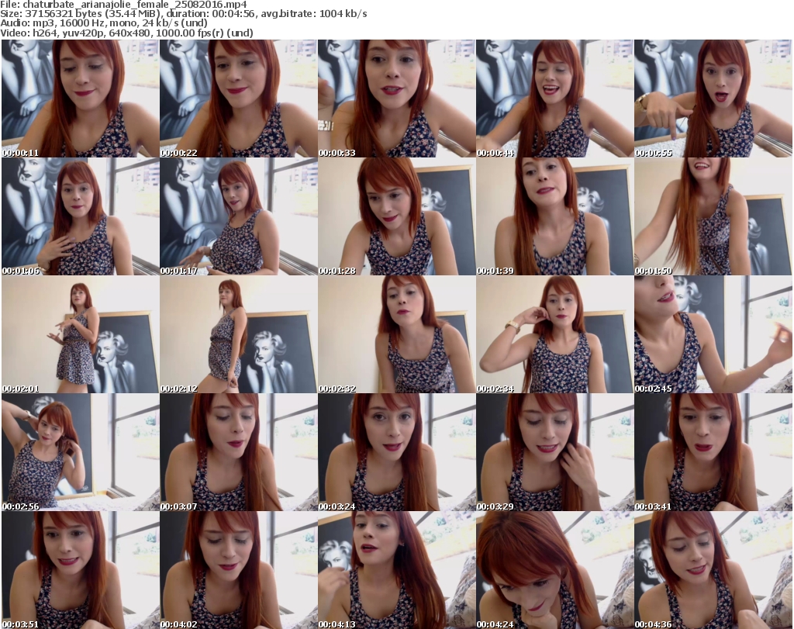View the frame stamped 00:01:39

tap(555, 216)
